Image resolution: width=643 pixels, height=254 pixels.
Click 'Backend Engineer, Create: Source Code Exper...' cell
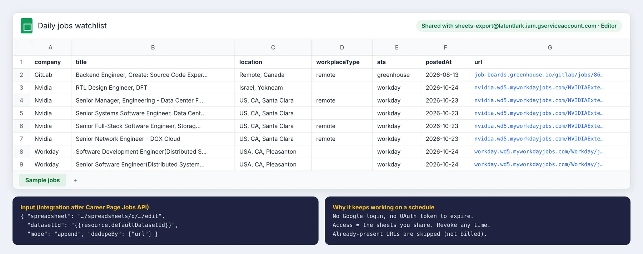click(153, 75)
